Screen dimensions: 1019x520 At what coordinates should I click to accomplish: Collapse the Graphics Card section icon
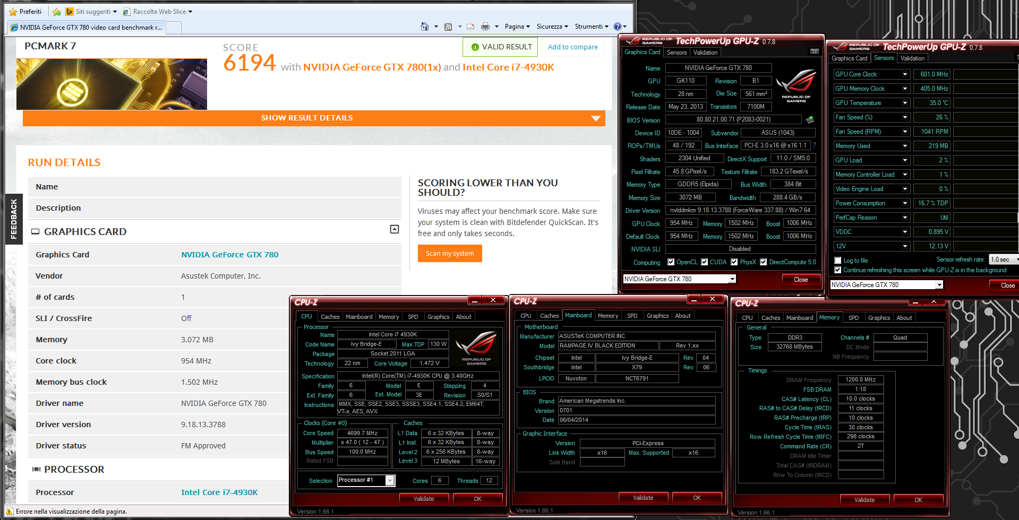click(395, 229)
